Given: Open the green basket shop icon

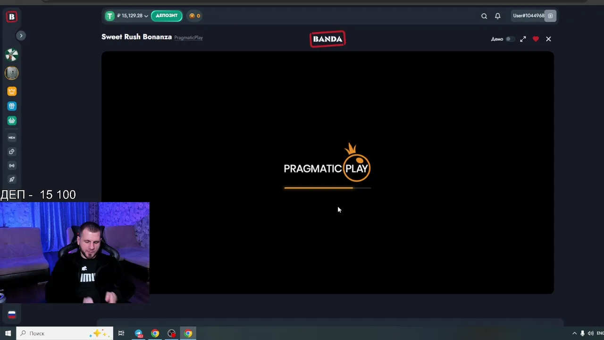Looking at the screenshot, I should pos(12,120).
